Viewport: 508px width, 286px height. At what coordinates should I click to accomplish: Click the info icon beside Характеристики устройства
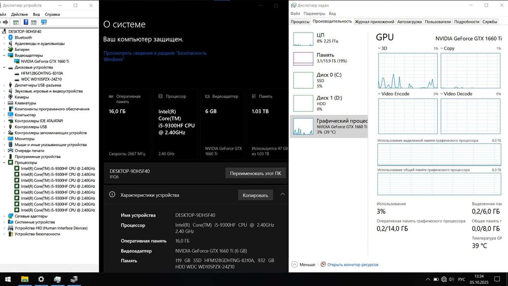pyautogui.click(x=112, y=195)
